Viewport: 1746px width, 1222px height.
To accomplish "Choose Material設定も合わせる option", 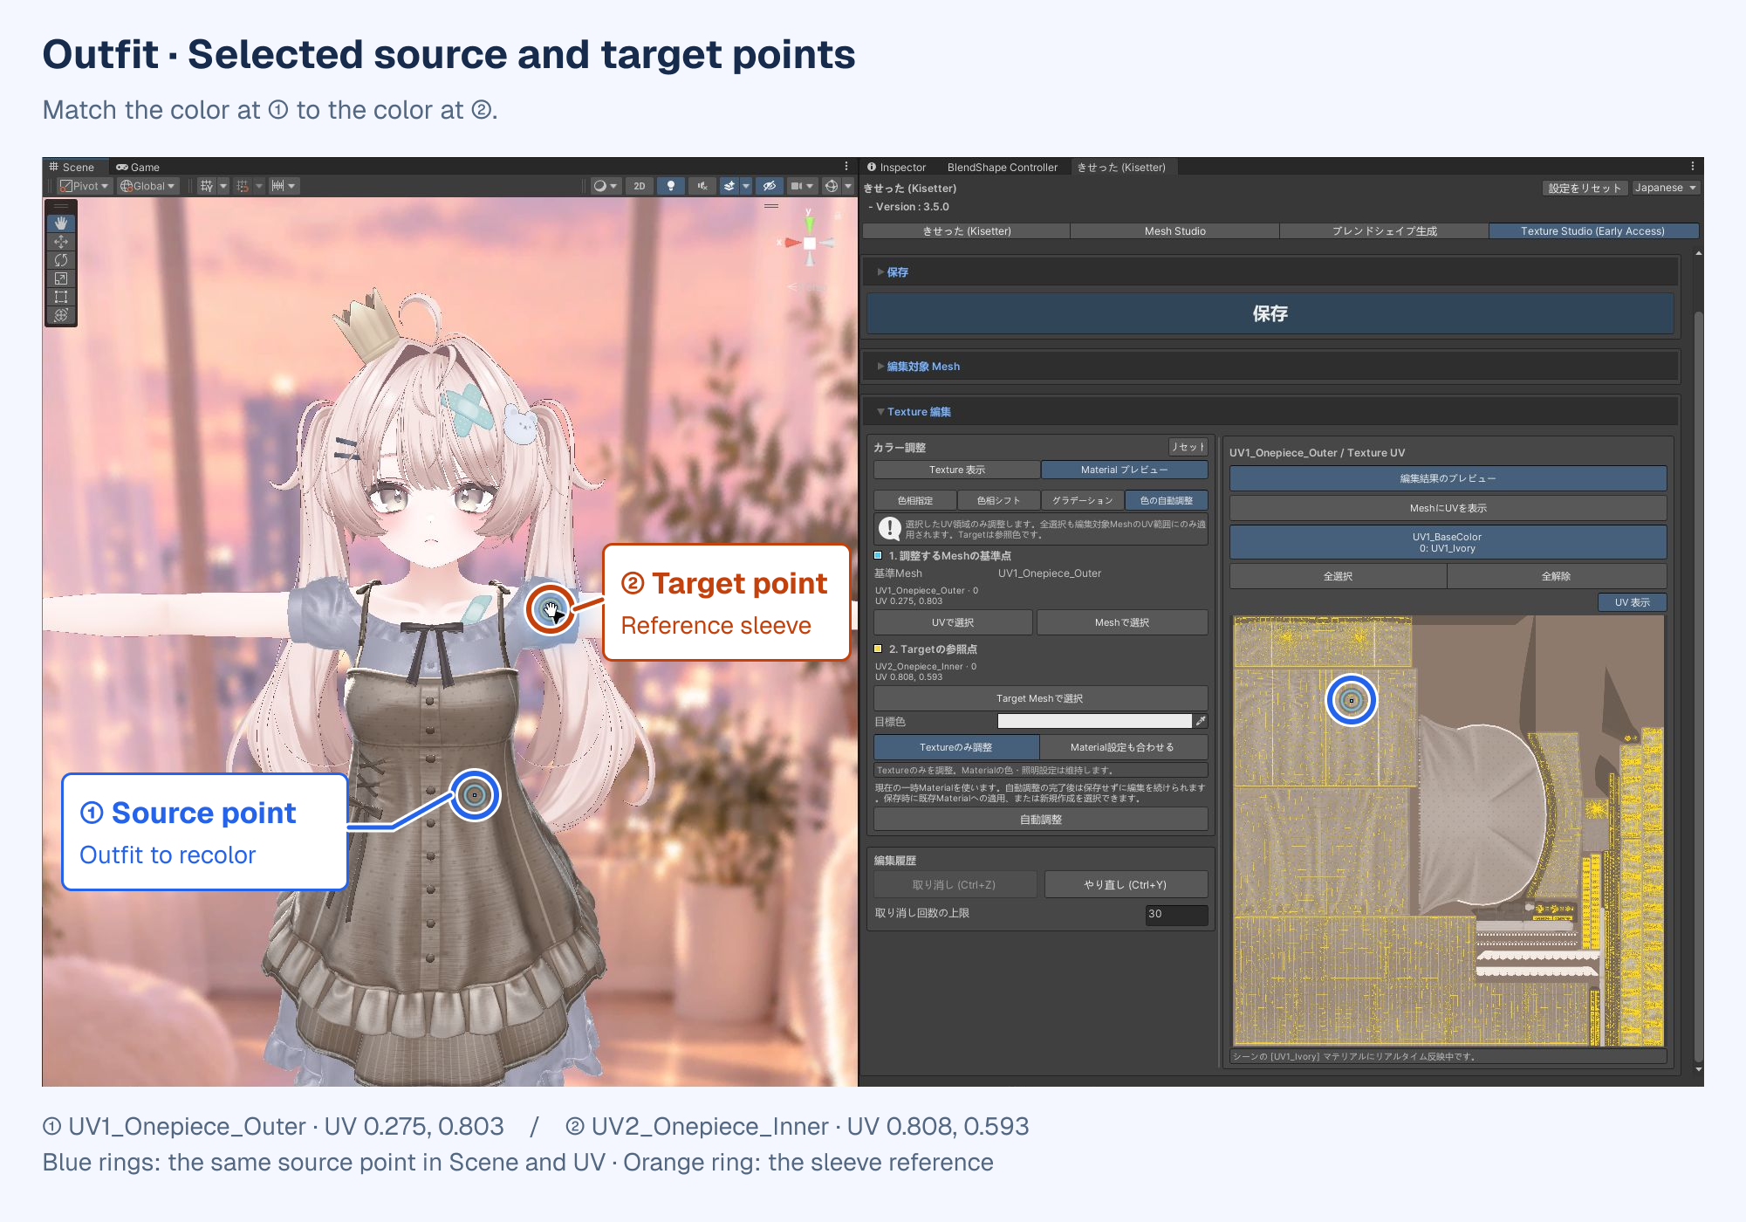I will 1123,747.
